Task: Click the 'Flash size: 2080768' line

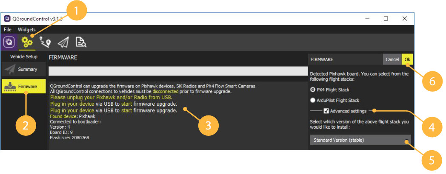Action: pyautogui.click(x=70, y=138)
